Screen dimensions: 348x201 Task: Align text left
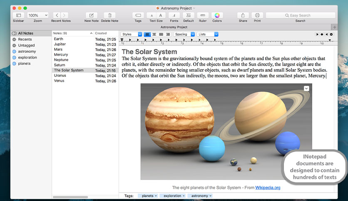click(147, 34)
